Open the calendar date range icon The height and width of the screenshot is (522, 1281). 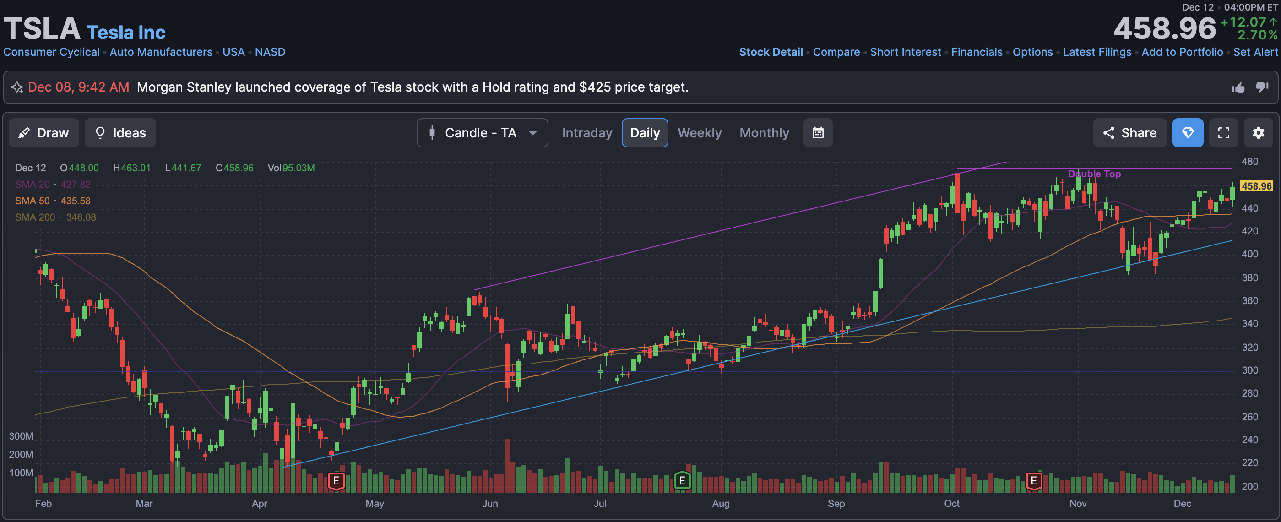click(x=818, y=133)
